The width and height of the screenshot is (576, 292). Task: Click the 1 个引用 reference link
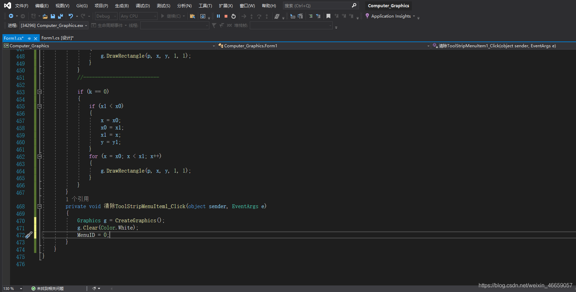pos(77,199)
